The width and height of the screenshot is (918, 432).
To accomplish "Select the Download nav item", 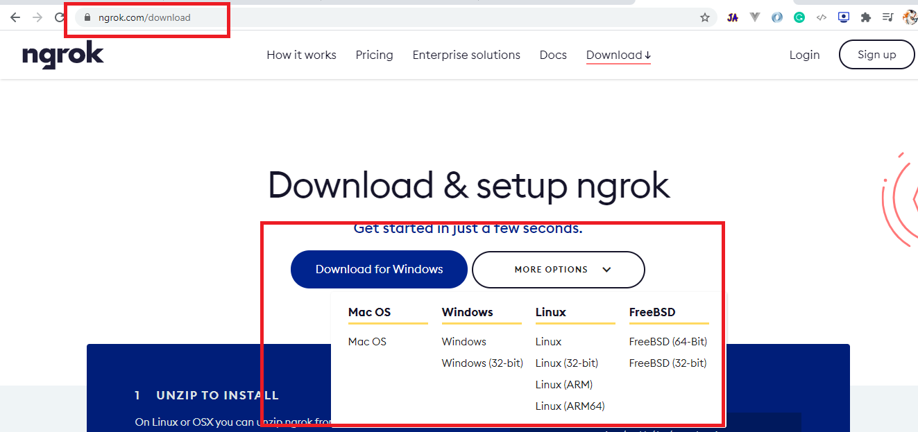I will point(618,55).
